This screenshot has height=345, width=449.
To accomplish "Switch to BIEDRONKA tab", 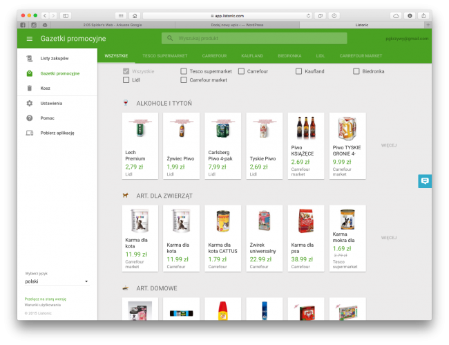I will pyautogui.click(x=289, y=56).
